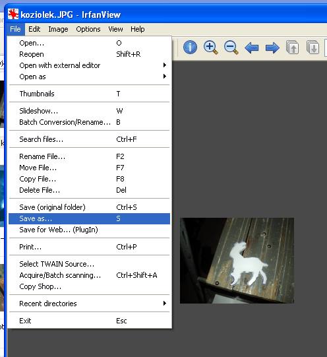Select Batch Conversion/Rename... entry
Screen dimensions: 327x357
(90, 122)
